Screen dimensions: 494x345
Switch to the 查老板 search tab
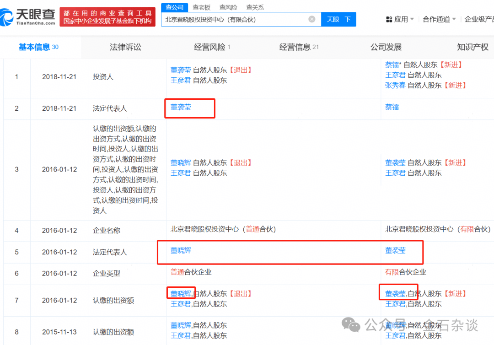[202, 7]
